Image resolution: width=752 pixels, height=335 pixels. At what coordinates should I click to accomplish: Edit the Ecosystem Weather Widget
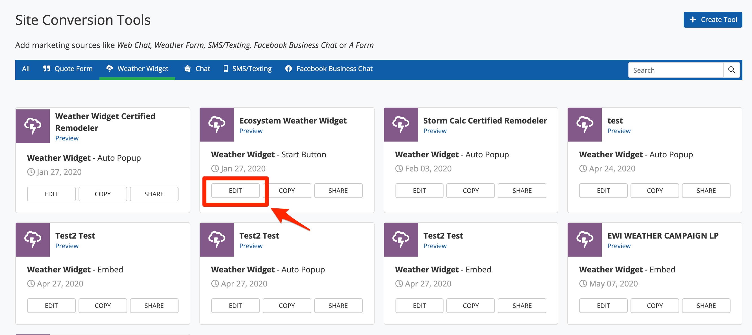[x=235, y=191]
